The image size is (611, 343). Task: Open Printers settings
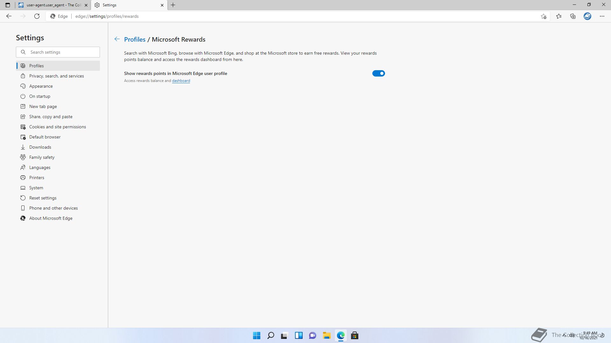click(x=58, y=178)
